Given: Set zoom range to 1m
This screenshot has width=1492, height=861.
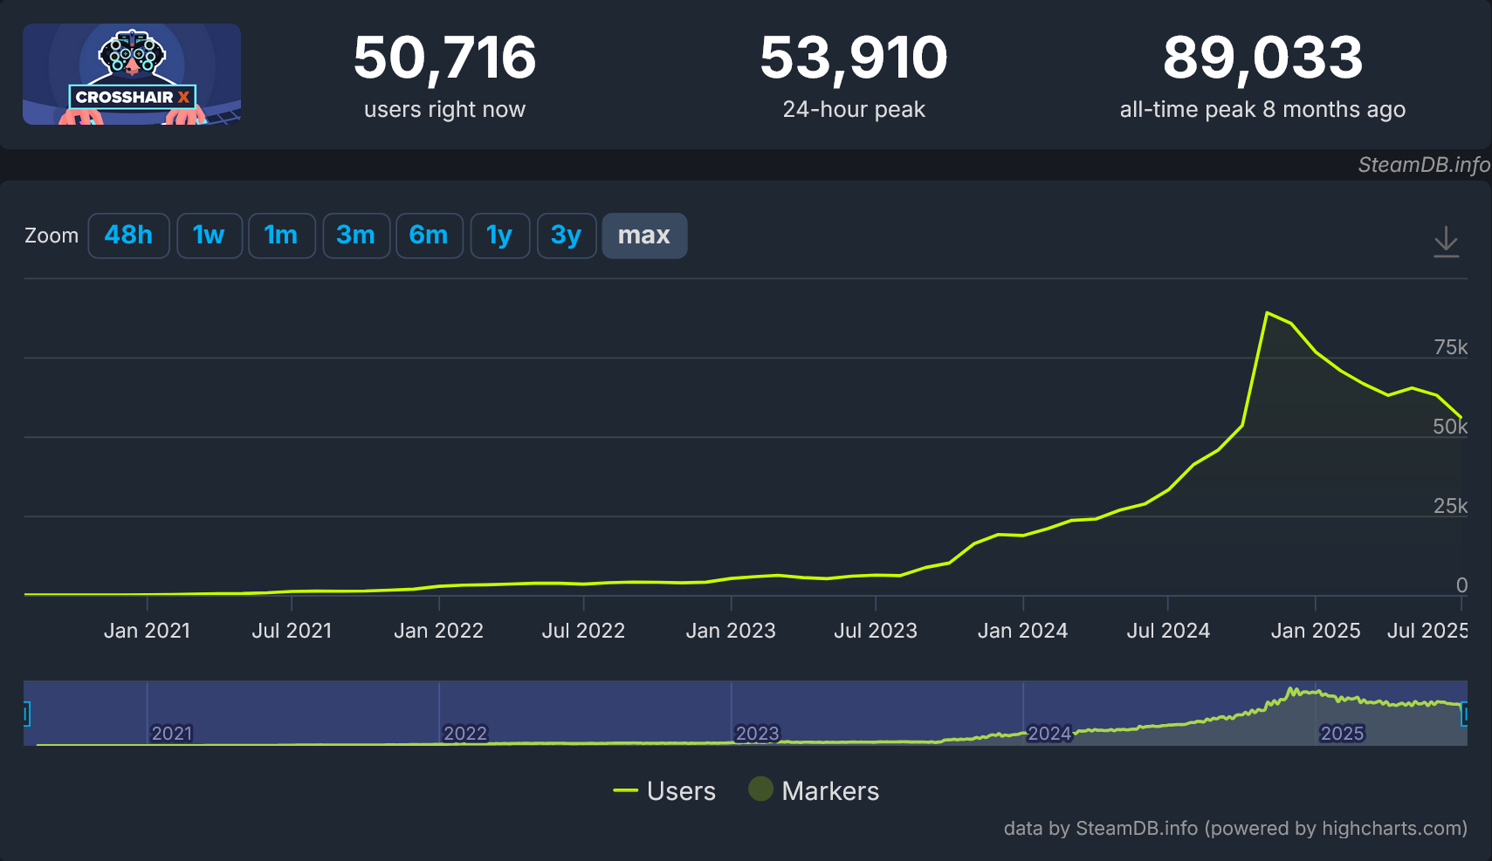Looking at the screenshot, I should pos(281,236).
